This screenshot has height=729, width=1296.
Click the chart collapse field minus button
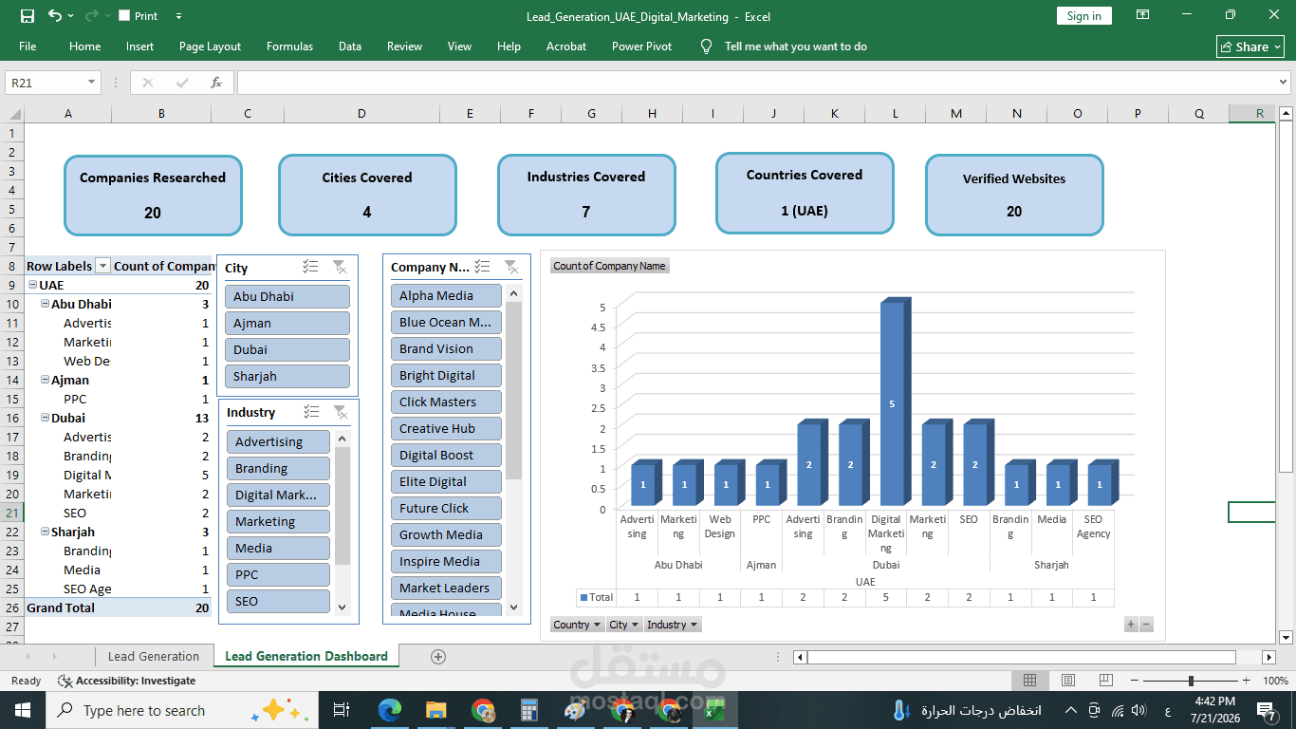pyautogui.click(x=1146, y=624)
